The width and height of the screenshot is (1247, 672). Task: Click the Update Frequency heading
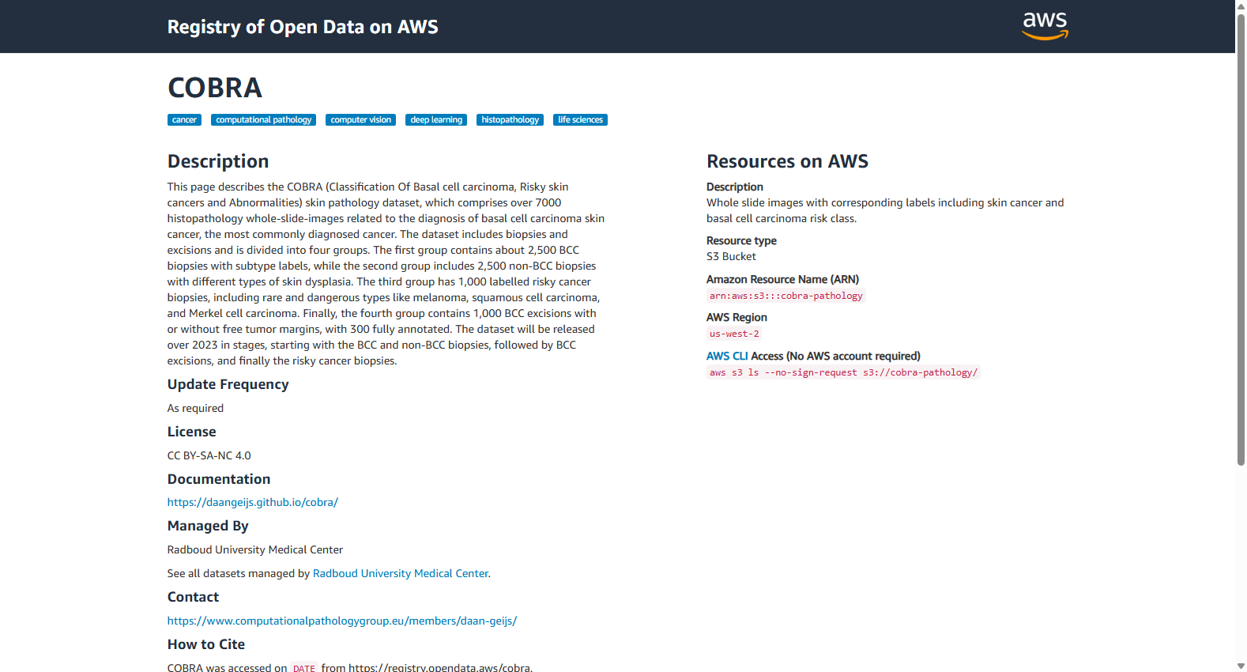228,384
